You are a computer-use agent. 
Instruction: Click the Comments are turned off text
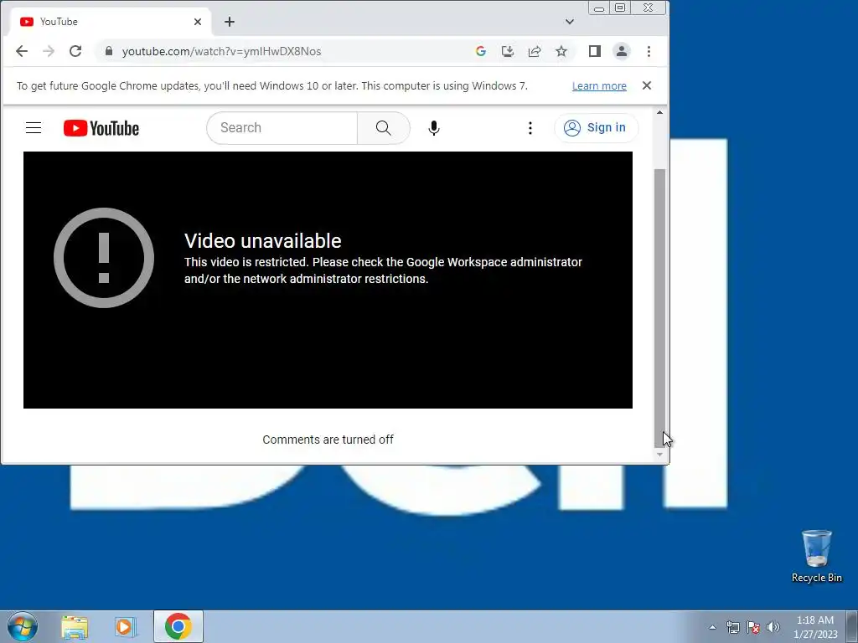[328, 440]
